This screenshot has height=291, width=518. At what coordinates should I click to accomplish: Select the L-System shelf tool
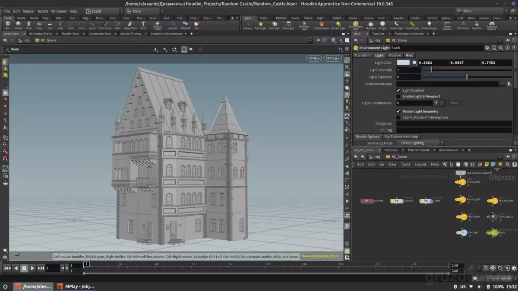[x=173, y=25]
